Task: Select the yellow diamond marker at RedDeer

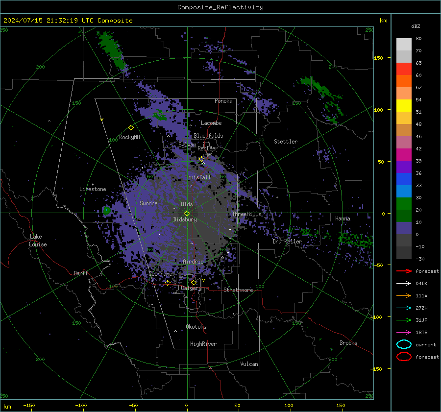Action: point(201,159)
